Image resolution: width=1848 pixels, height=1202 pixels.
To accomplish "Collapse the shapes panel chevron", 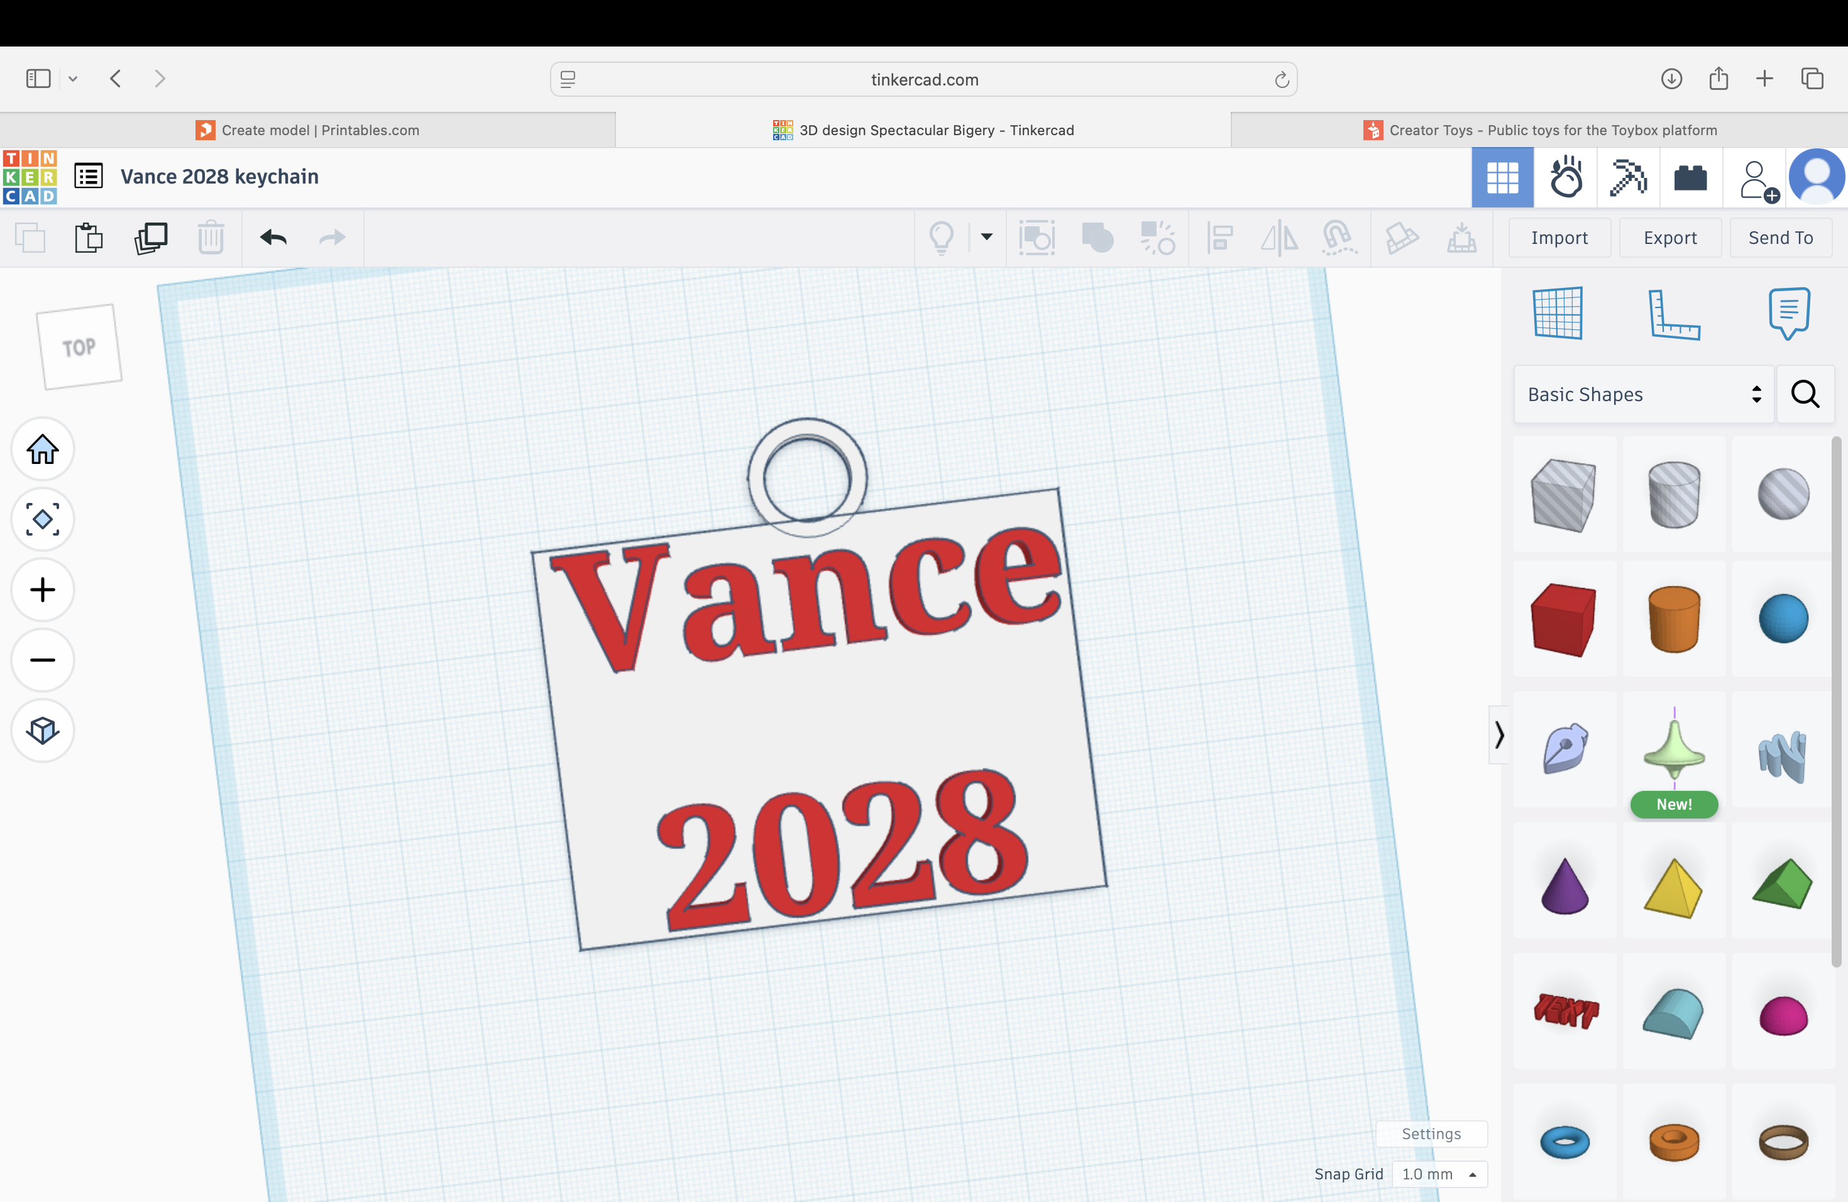I will click(x=1499, y=734).
